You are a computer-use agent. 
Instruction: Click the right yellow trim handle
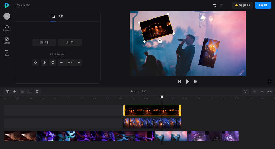180,111
